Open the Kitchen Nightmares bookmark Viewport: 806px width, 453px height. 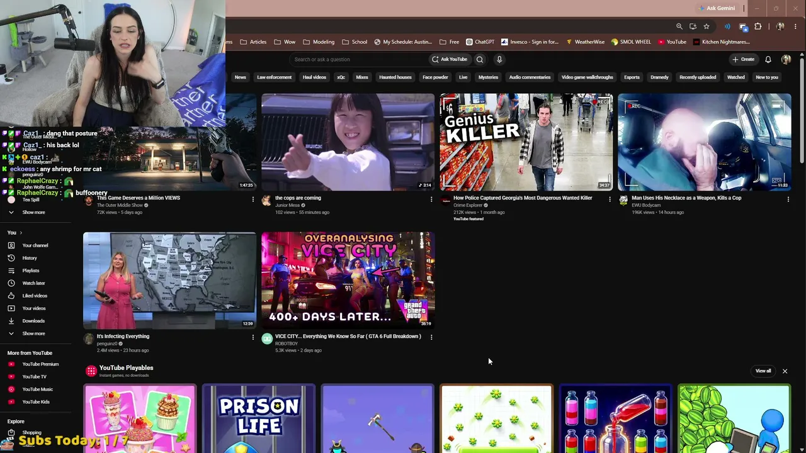click(x=722, y=42)
